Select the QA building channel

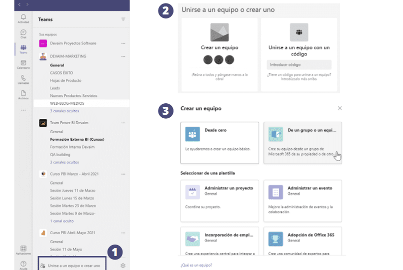click(x=60, y=155)
